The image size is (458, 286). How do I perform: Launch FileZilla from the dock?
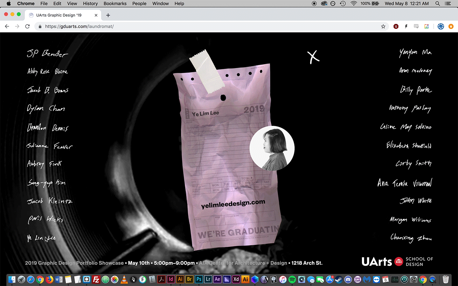pyautogui.click(x=96, y=279)
